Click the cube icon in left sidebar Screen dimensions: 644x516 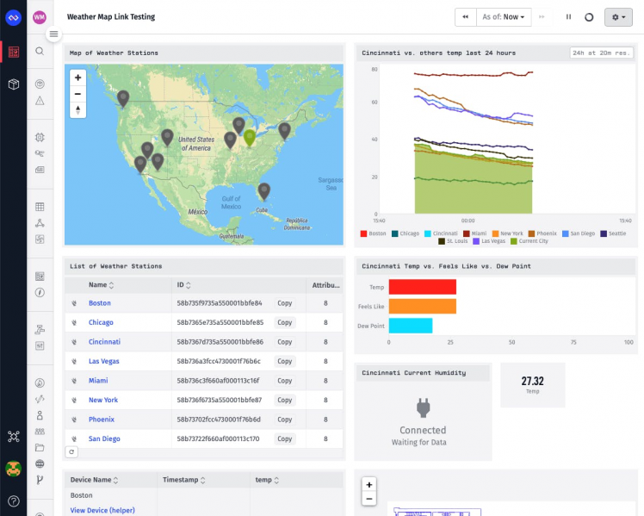coord(14,84)
